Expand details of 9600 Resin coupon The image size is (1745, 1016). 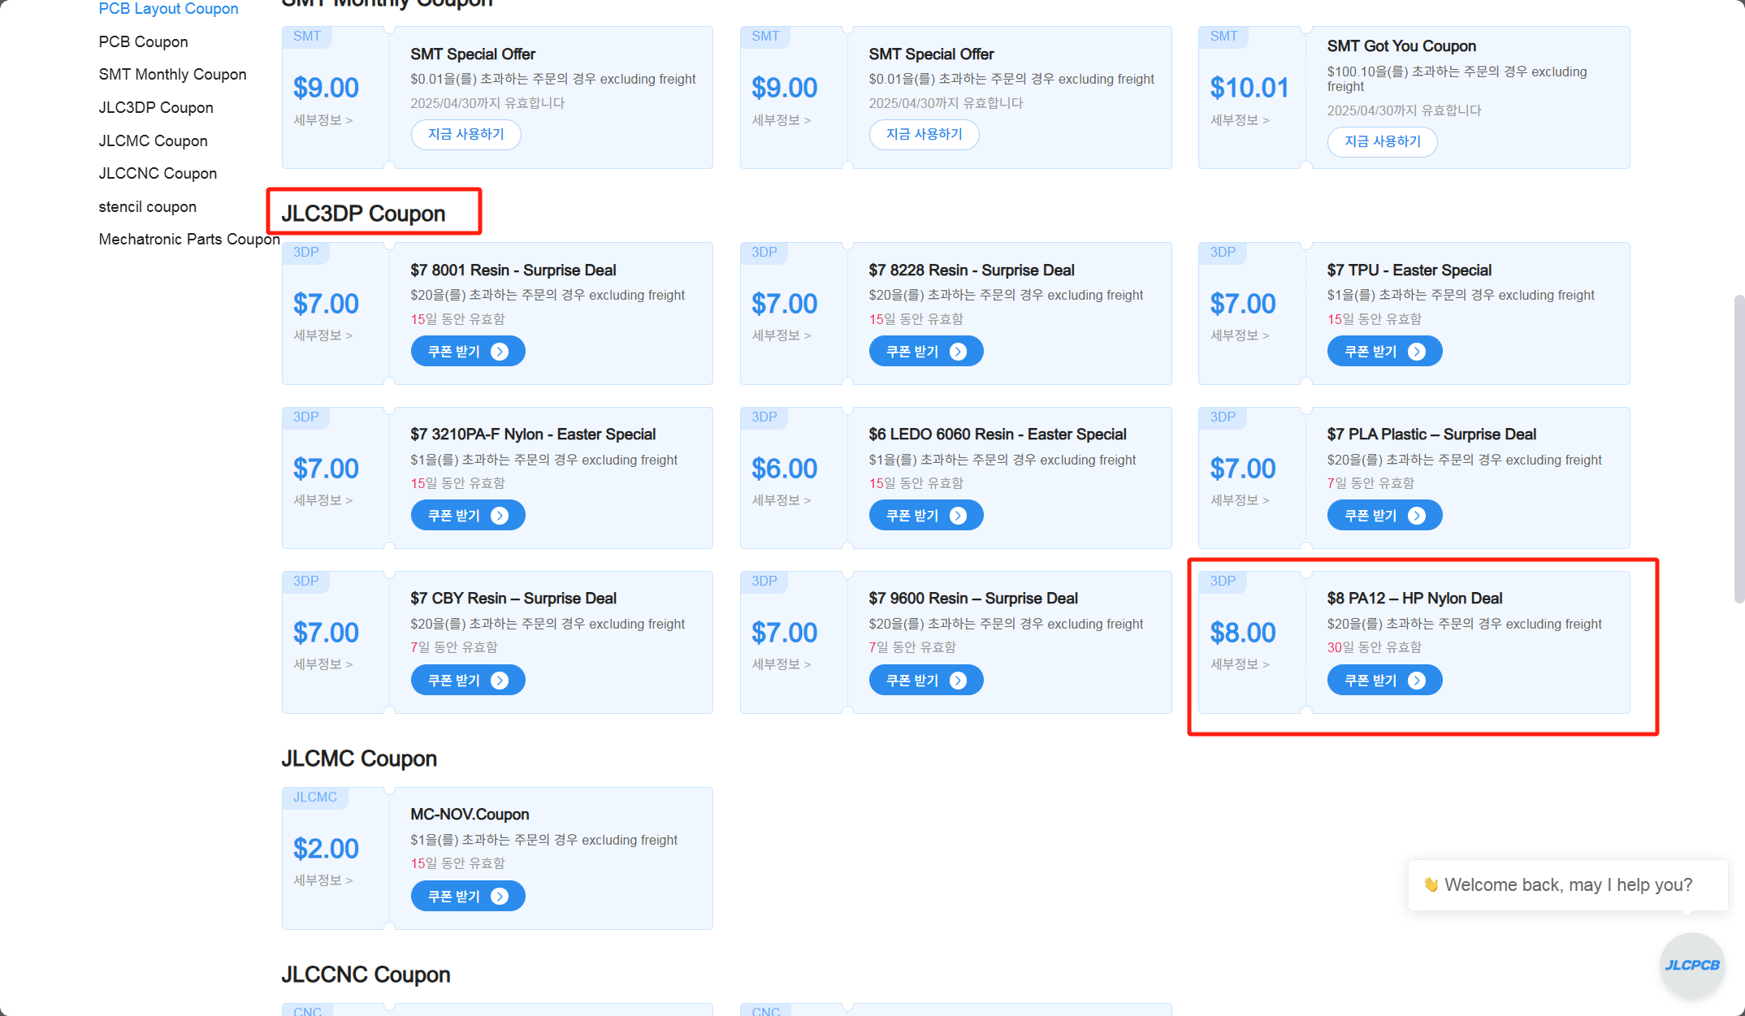[x=782, y=664]
